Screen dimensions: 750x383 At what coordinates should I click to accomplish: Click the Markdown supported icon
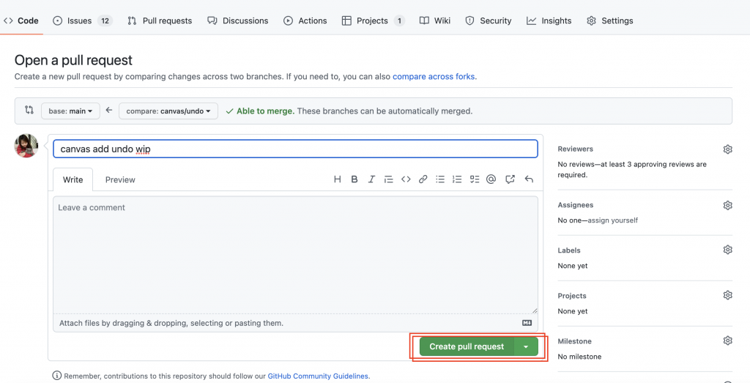[527, 323]
